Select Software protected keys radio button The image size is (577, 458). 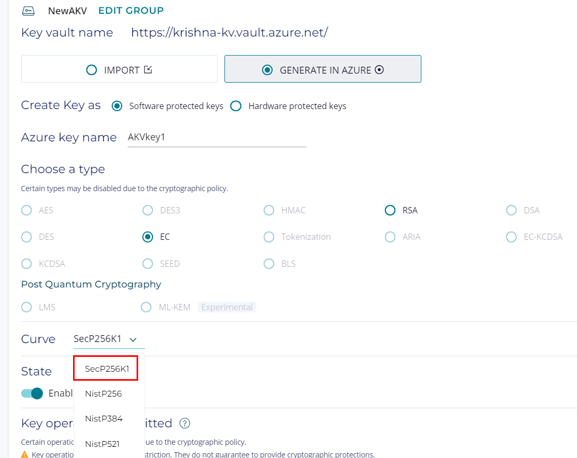pos(117,106)
